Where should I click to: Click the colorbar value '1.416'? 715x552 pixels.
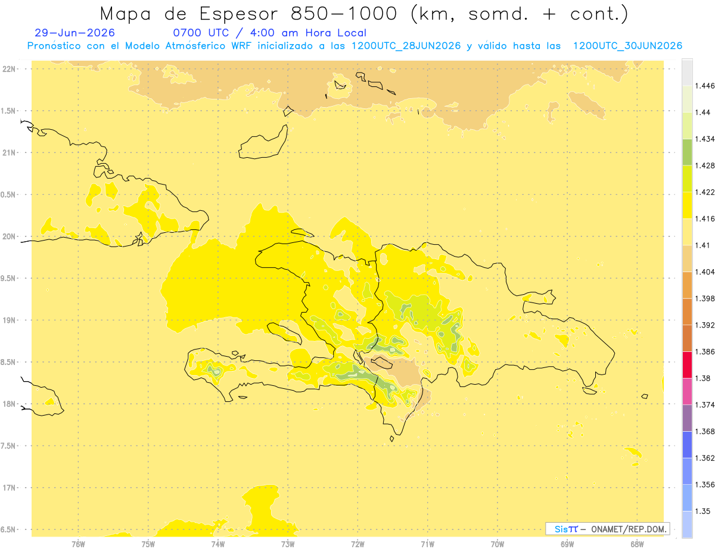click(704, 219)
